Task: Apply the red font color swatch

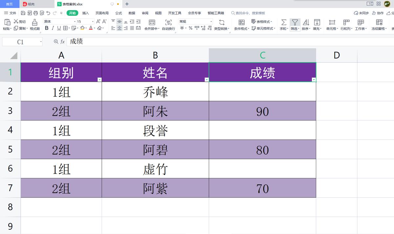Action: tap(91, 28)
